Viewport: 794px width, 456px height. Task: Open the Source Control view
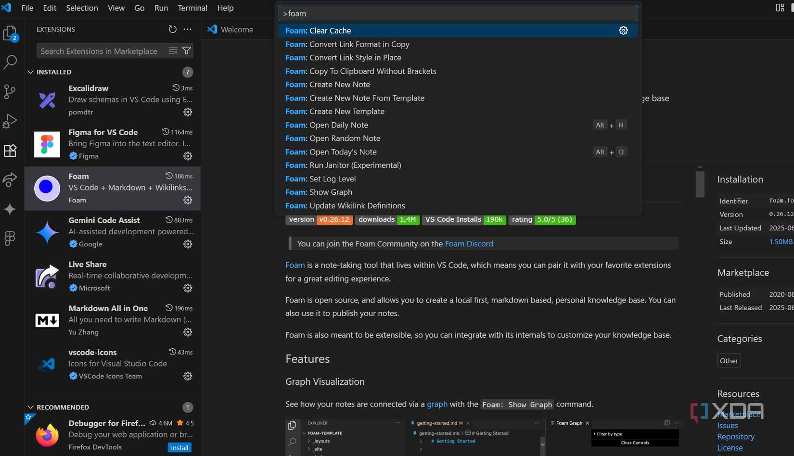(x=10, y=92)
